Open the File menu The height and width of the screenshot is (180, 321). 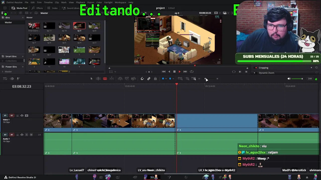tap(26, 2)
